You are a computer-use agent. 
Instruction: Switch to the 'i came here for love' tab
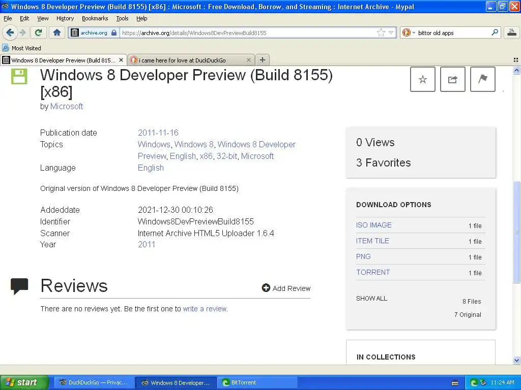point(191,60)
